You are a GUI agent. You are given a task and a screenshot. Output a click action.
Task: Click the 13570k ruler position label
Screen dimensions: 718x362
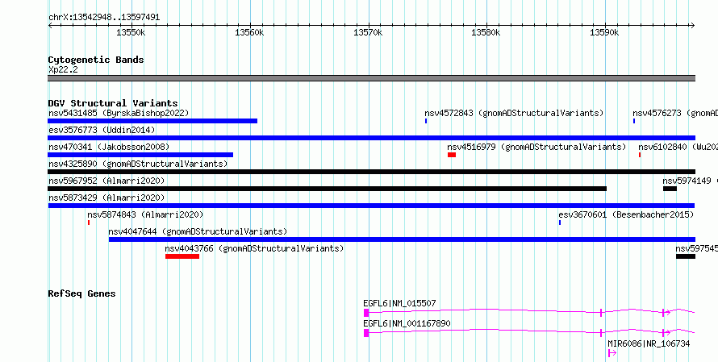[x=368, y=32]
